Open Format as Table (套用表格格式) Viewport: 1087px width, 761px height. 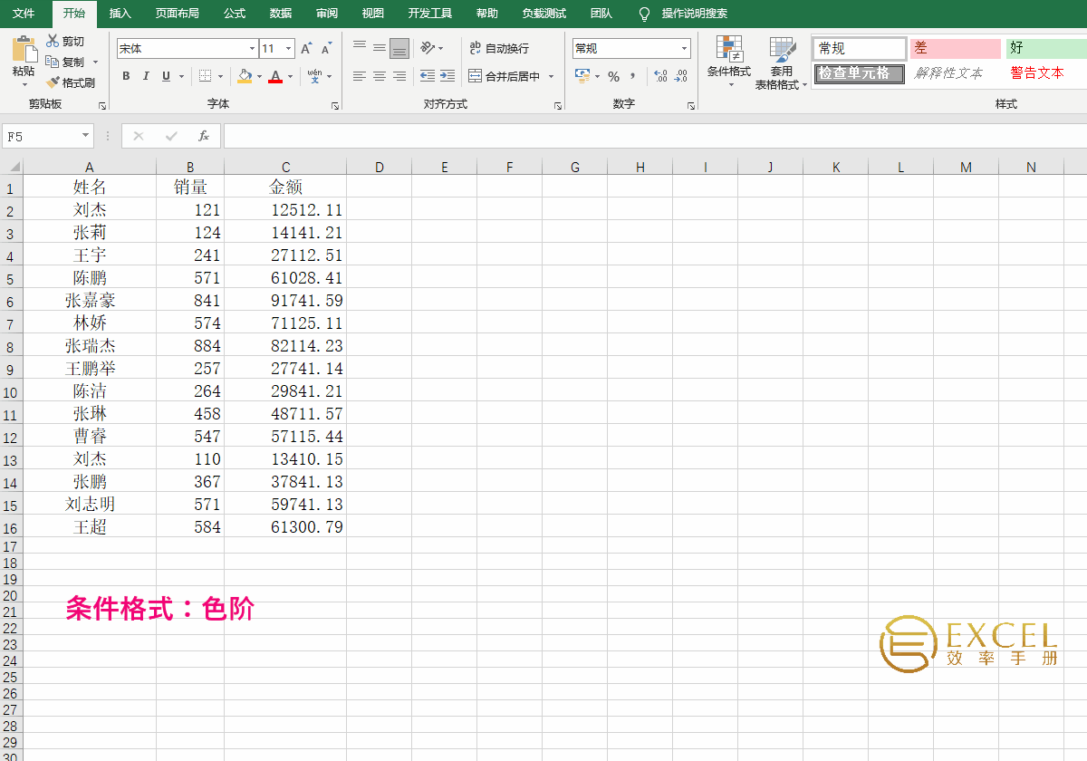click(x=781, y=63)
